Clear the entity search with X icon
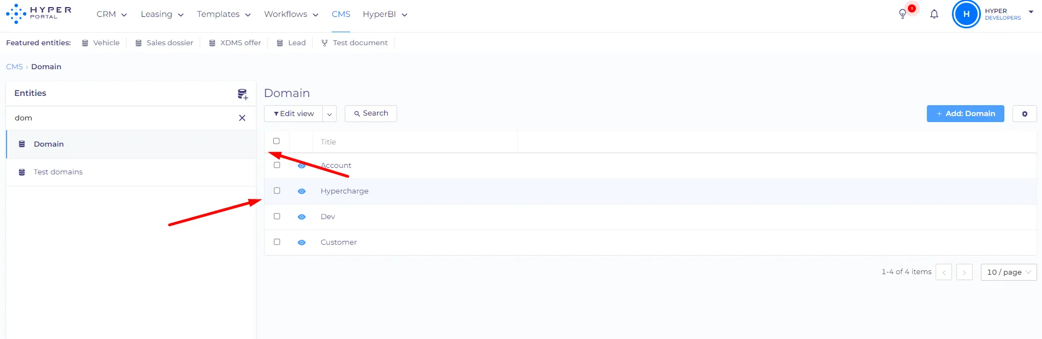This screenshot has height=339, width=1042. 242,118
